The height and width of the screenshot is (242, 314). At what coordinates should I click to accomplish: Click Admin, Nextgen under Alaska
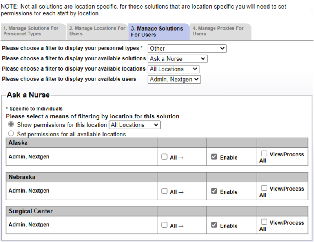(x=29, y=157)
